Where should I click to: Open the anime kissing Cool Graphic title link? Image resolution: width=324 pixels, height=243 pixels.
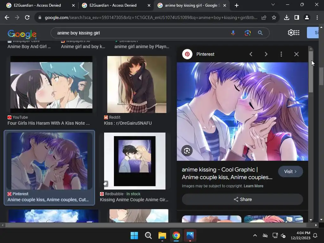coord(227,173)
